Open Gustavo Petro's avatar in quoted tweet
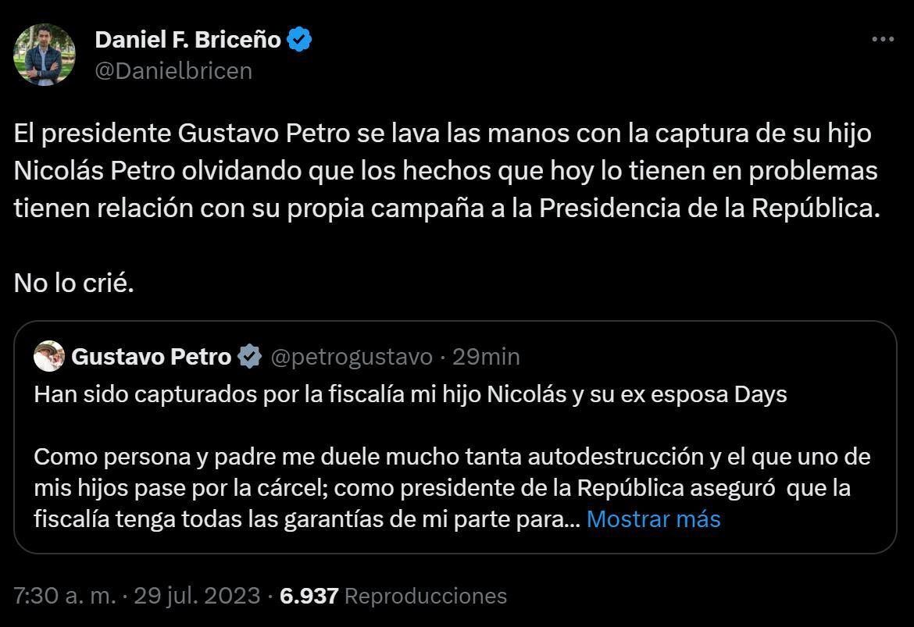The image size is (914, 627). pos(48,357)
